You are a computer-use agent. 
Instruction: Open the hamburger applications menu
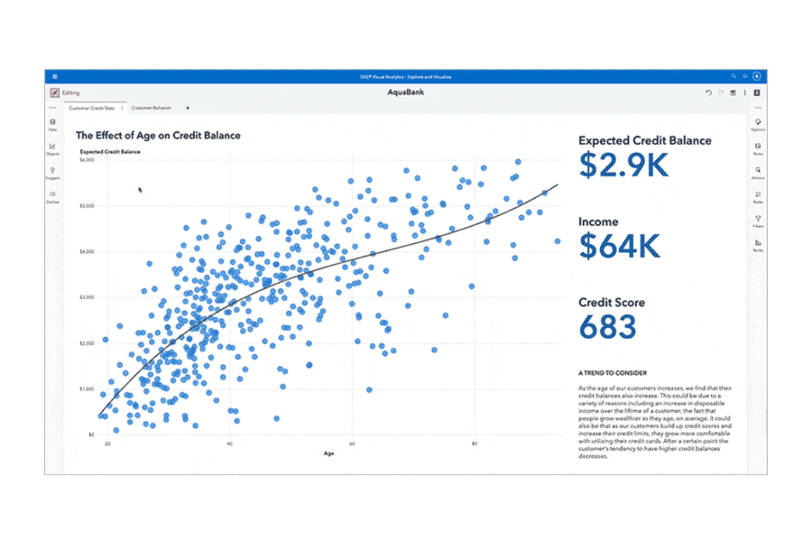coord(55,76)
